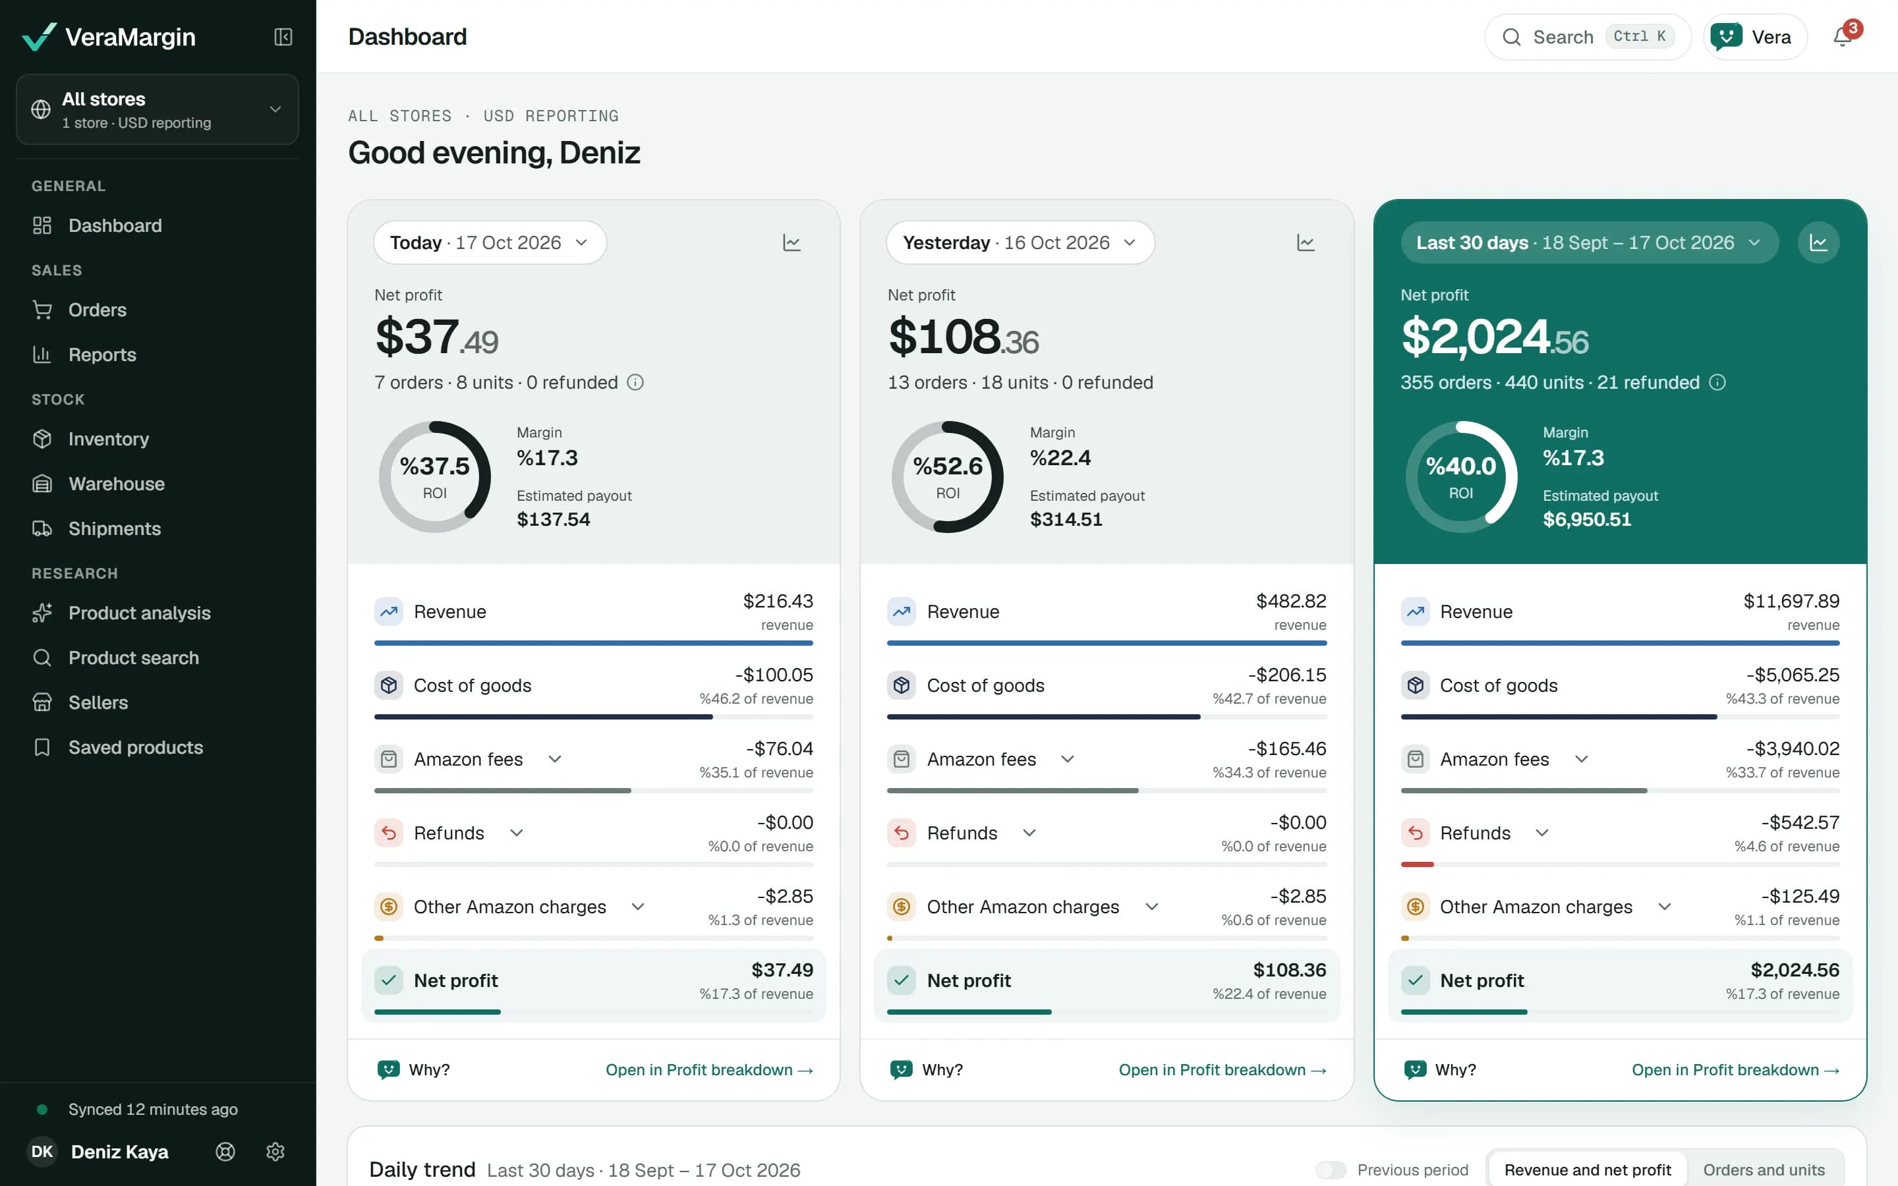Open the Vera assistant button
The image size is (1898, 1186).
pos(1754,37)
